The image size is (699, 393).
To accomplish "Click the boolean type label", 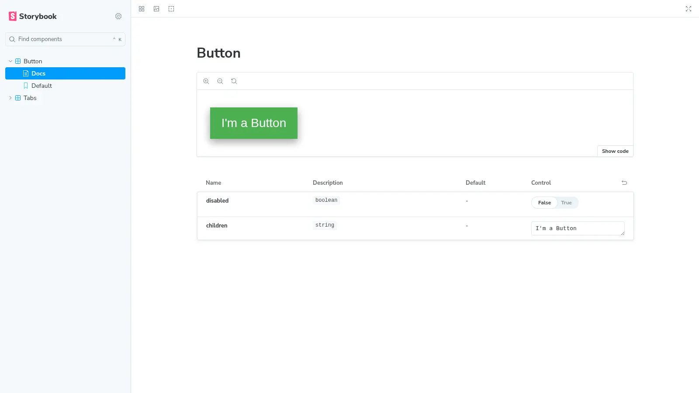I will 326,200.
